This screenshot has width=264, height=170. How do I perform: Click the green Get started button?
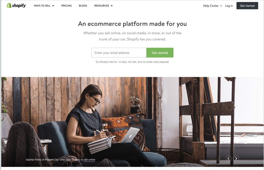160,53
